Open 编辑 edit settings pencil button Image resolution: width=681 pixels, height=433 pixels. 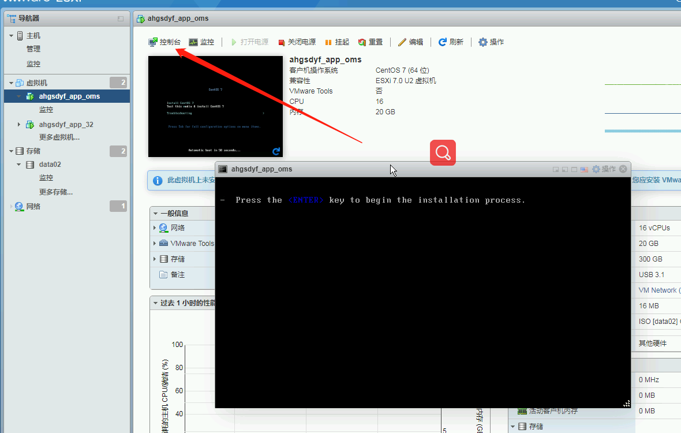[x=410, y=42]
